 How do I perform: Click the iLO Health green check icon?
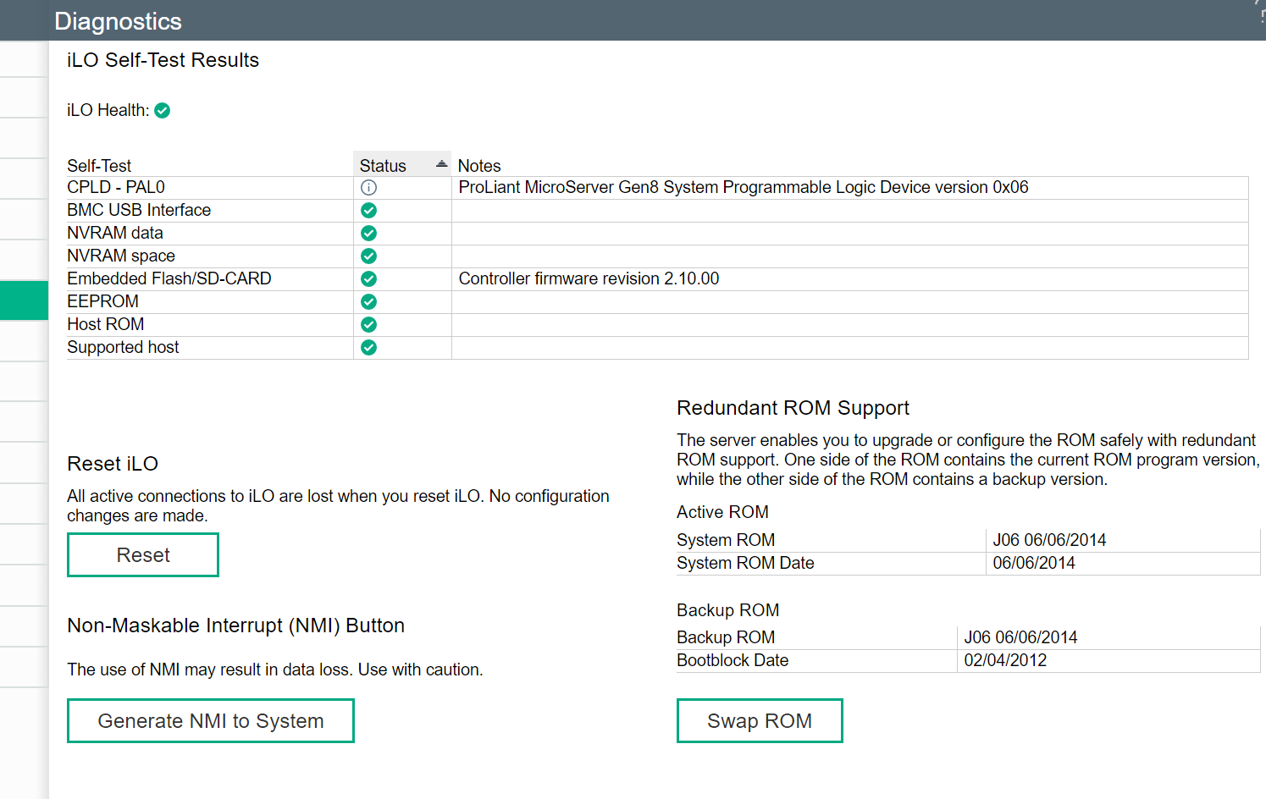click(163, 110)
